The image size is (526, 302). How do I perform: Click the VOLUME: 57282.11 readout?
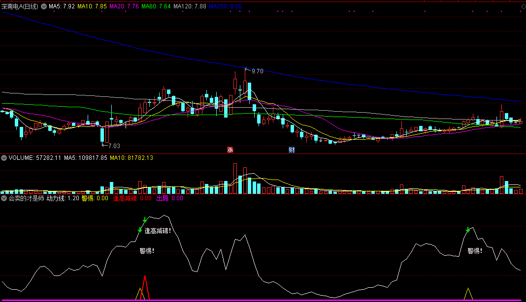point(35,158)
